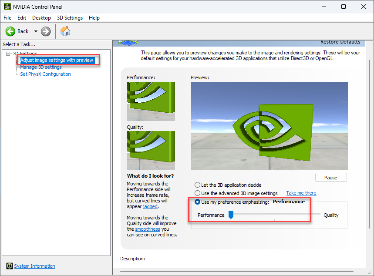Click the Description label
The image size is (374, 276).
click(x=133, y=259)
